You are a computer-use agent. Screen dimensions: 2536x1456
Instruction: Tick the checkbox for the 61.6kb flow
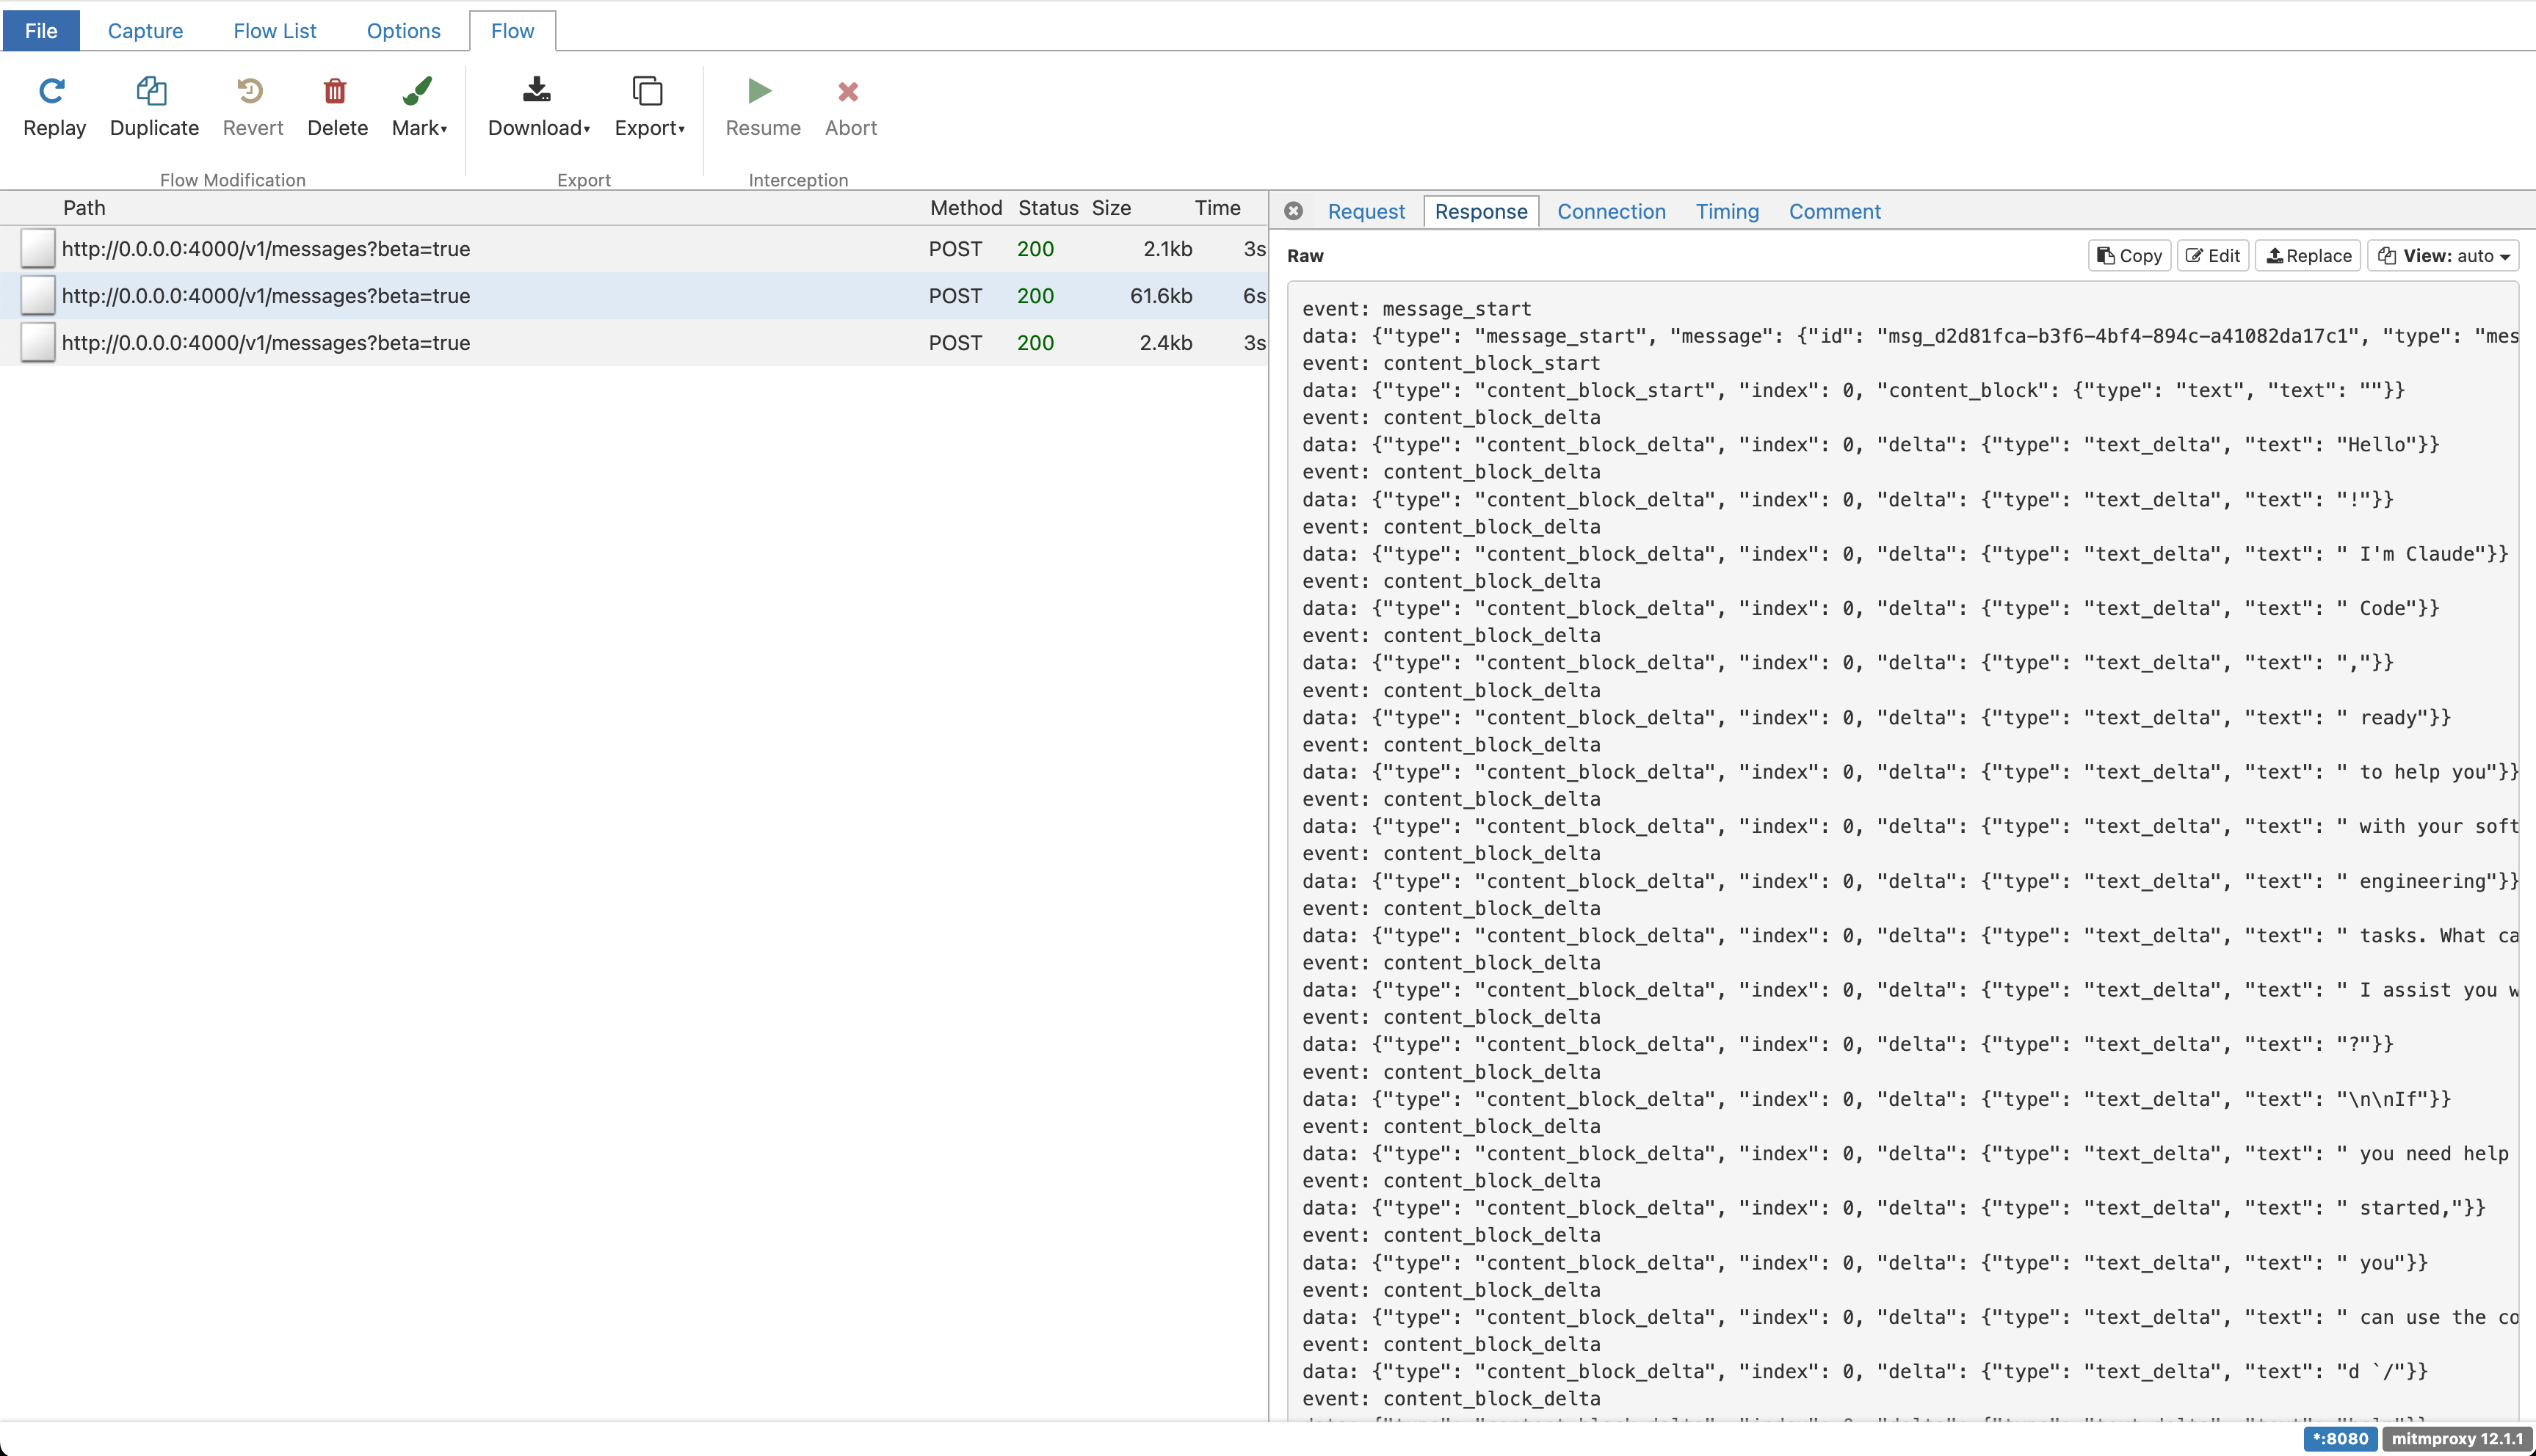38,296
